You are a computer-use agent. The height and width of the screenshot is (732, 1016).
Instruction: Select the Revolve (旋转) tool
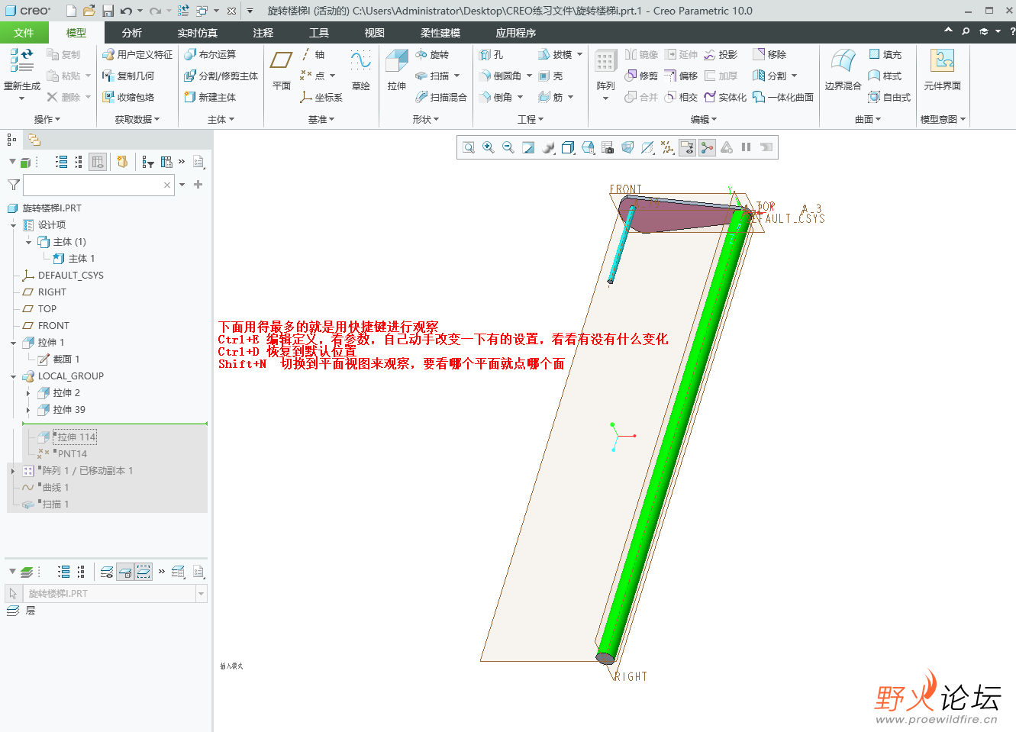pos(432,55)
